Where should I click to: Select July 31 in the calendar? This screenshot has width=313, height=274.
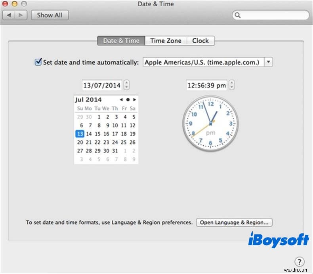(x=115, y=151)
